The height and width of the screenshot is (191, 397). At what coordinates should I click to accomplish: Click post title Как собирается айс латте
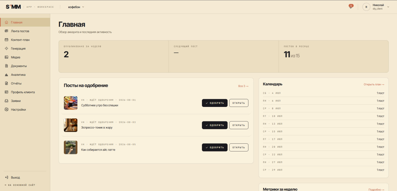click(98, 150)
